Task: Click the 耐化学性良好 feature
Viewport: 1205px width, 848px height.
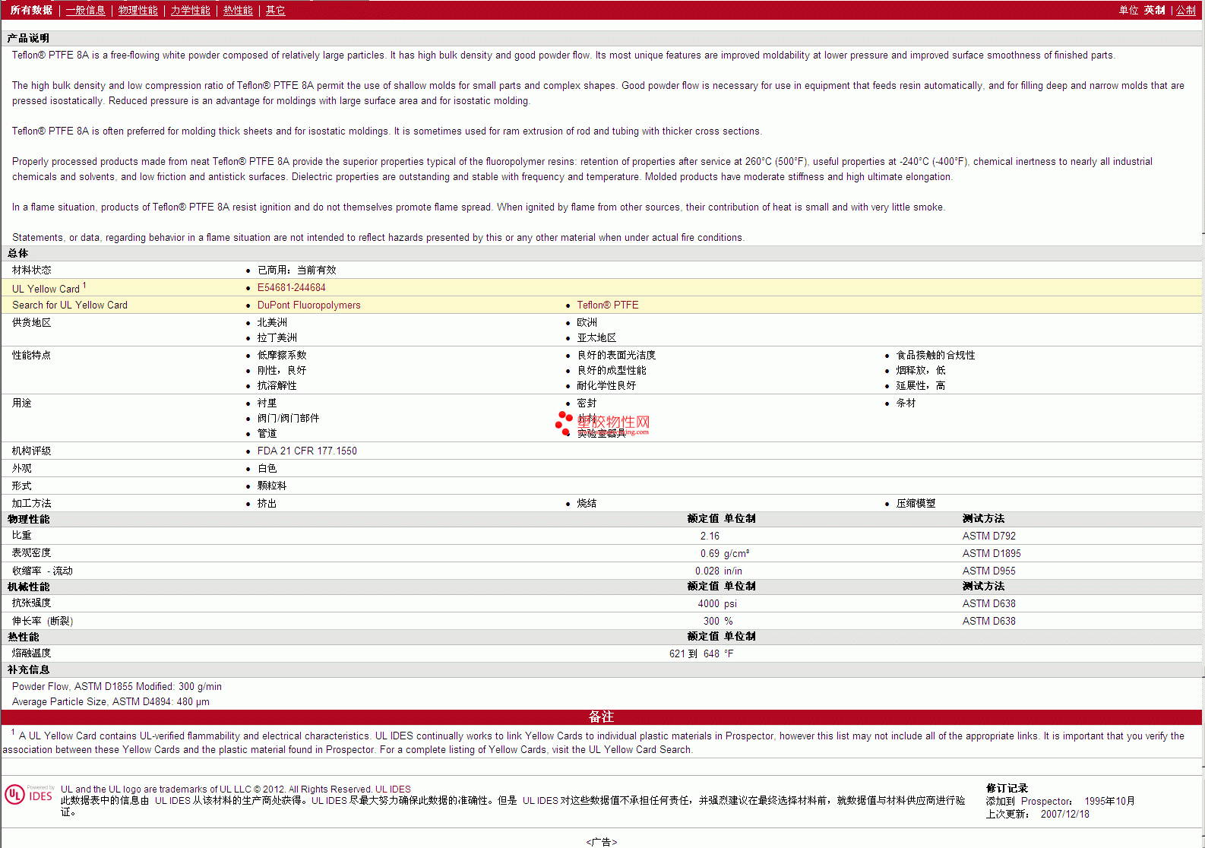Action: 606,386
